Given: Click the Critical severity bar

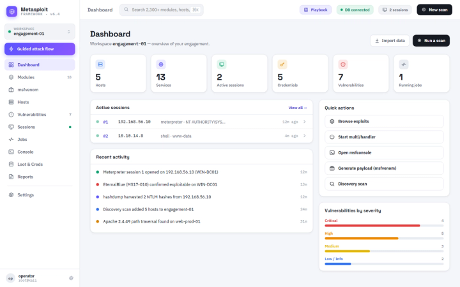Looking at the screenshot, I should point(384,226).
